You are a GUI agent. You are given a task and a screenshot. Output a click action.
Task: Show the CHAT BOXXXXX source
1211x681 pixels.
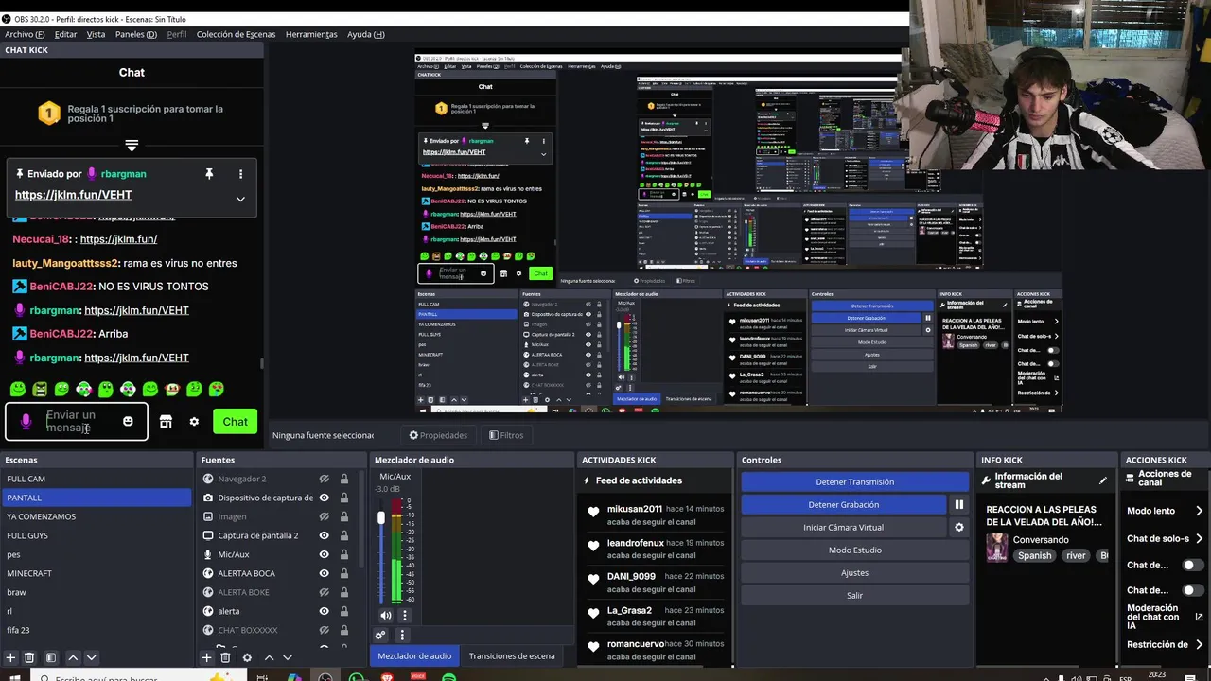324,630
